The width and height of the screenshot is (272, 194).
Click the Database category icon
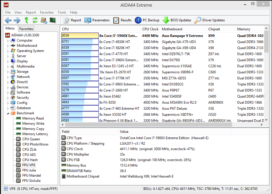click(x=13, y=108)
